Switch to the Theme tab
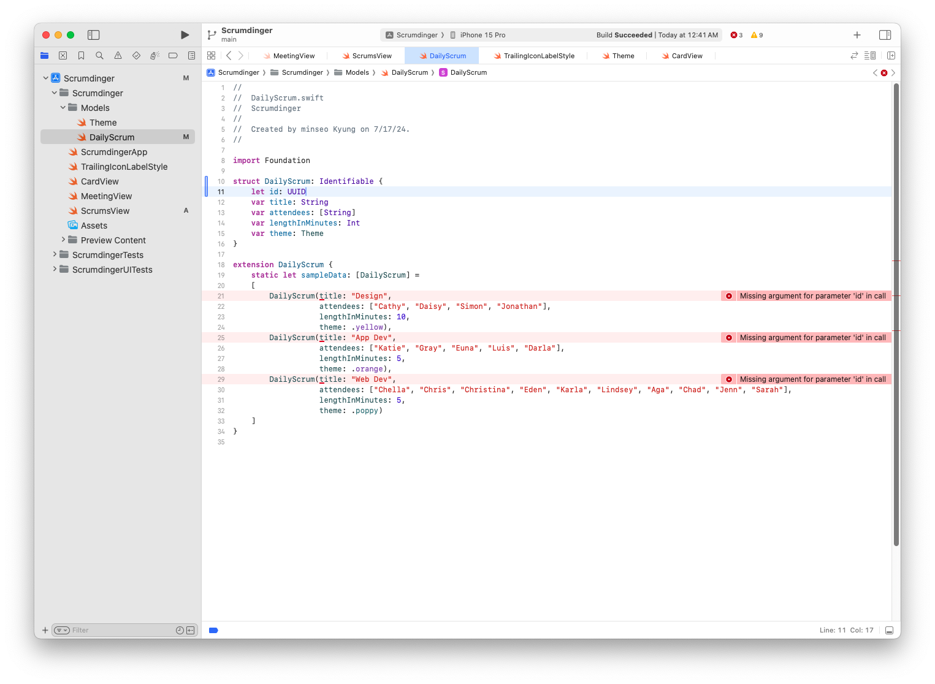Image resolution: width=935 pixels, height=684 pixels. click(618, 56)
